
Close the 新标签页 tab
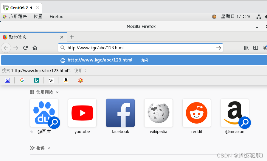(x=62, y=37)
